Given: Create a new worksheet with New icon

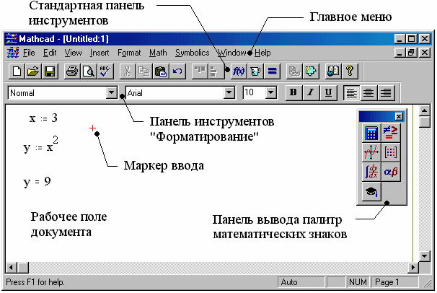Looking at the screenshot, I should 17,71.
